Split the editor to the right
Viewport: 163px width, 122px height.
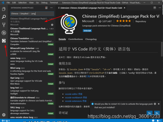(x=155, y=8)
